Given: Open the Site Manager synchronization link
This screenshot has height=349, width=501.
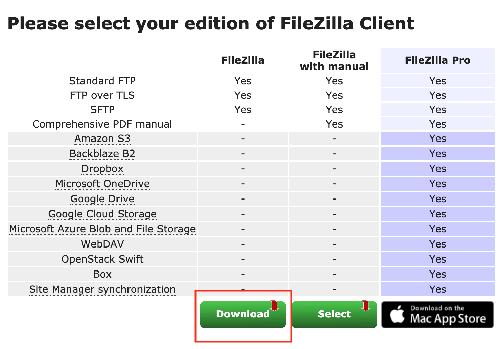Looking at the screenshot, I should [102, 289].
